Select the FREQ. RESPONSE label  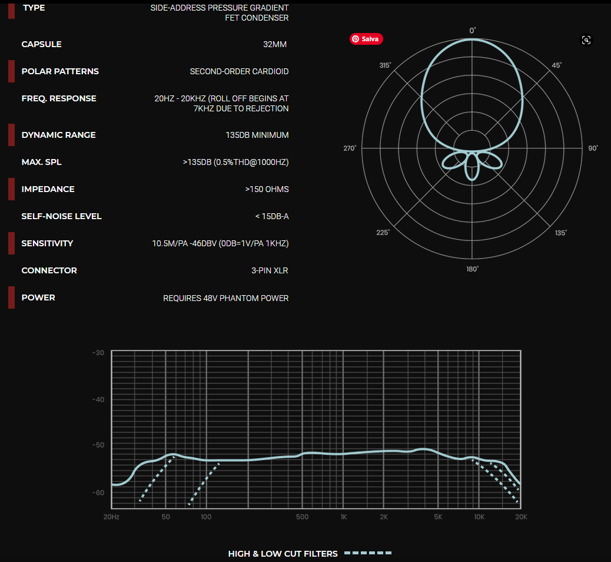tap(59, 98)
